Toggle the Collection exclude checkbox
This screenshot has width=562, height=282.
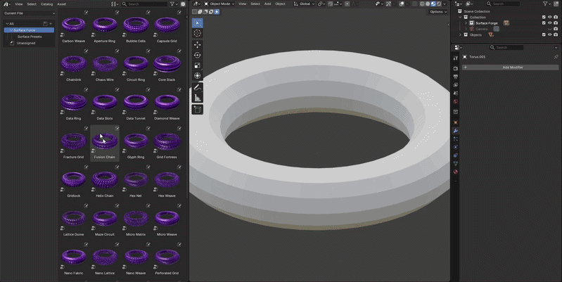pyautogui.click(x=544, y=17)
